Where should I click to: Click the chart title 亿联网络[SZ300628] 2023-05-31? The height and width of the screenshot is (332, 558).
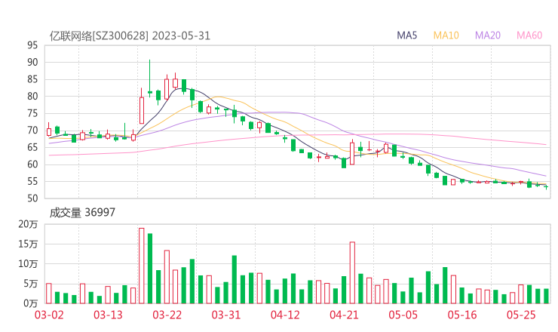point(130,36)
